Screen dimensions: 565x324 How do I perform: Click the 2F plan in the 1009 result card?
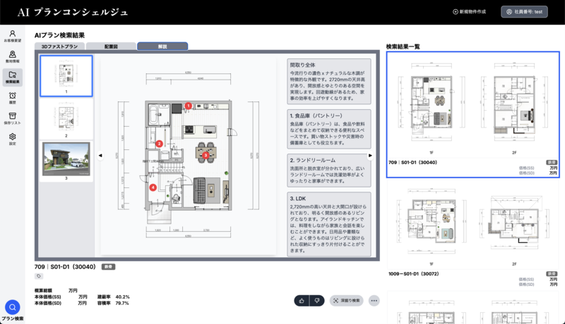[514, 223]
